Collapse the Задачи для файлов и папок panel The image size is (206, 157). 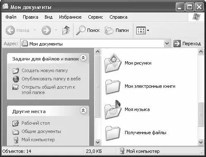pyautogui.click(x=83, y=58)
